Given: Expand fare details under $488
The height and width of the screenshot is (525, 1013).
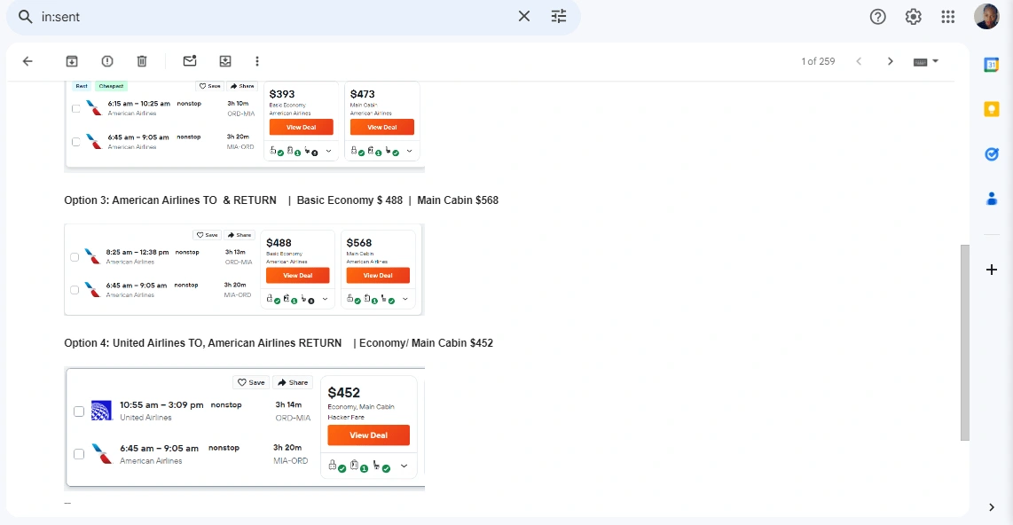Looking at the screenshot, I should (x=325, y=299).
